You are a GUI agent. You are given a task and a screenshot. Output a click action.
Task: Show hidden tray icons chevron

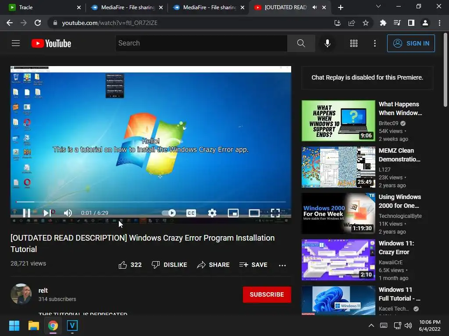[x=371, y=325]
